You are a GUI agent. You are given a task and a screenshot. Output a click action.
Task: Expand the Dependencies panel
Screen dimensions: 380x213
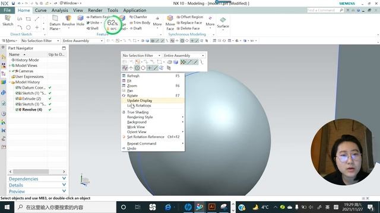tap(37, 179)
